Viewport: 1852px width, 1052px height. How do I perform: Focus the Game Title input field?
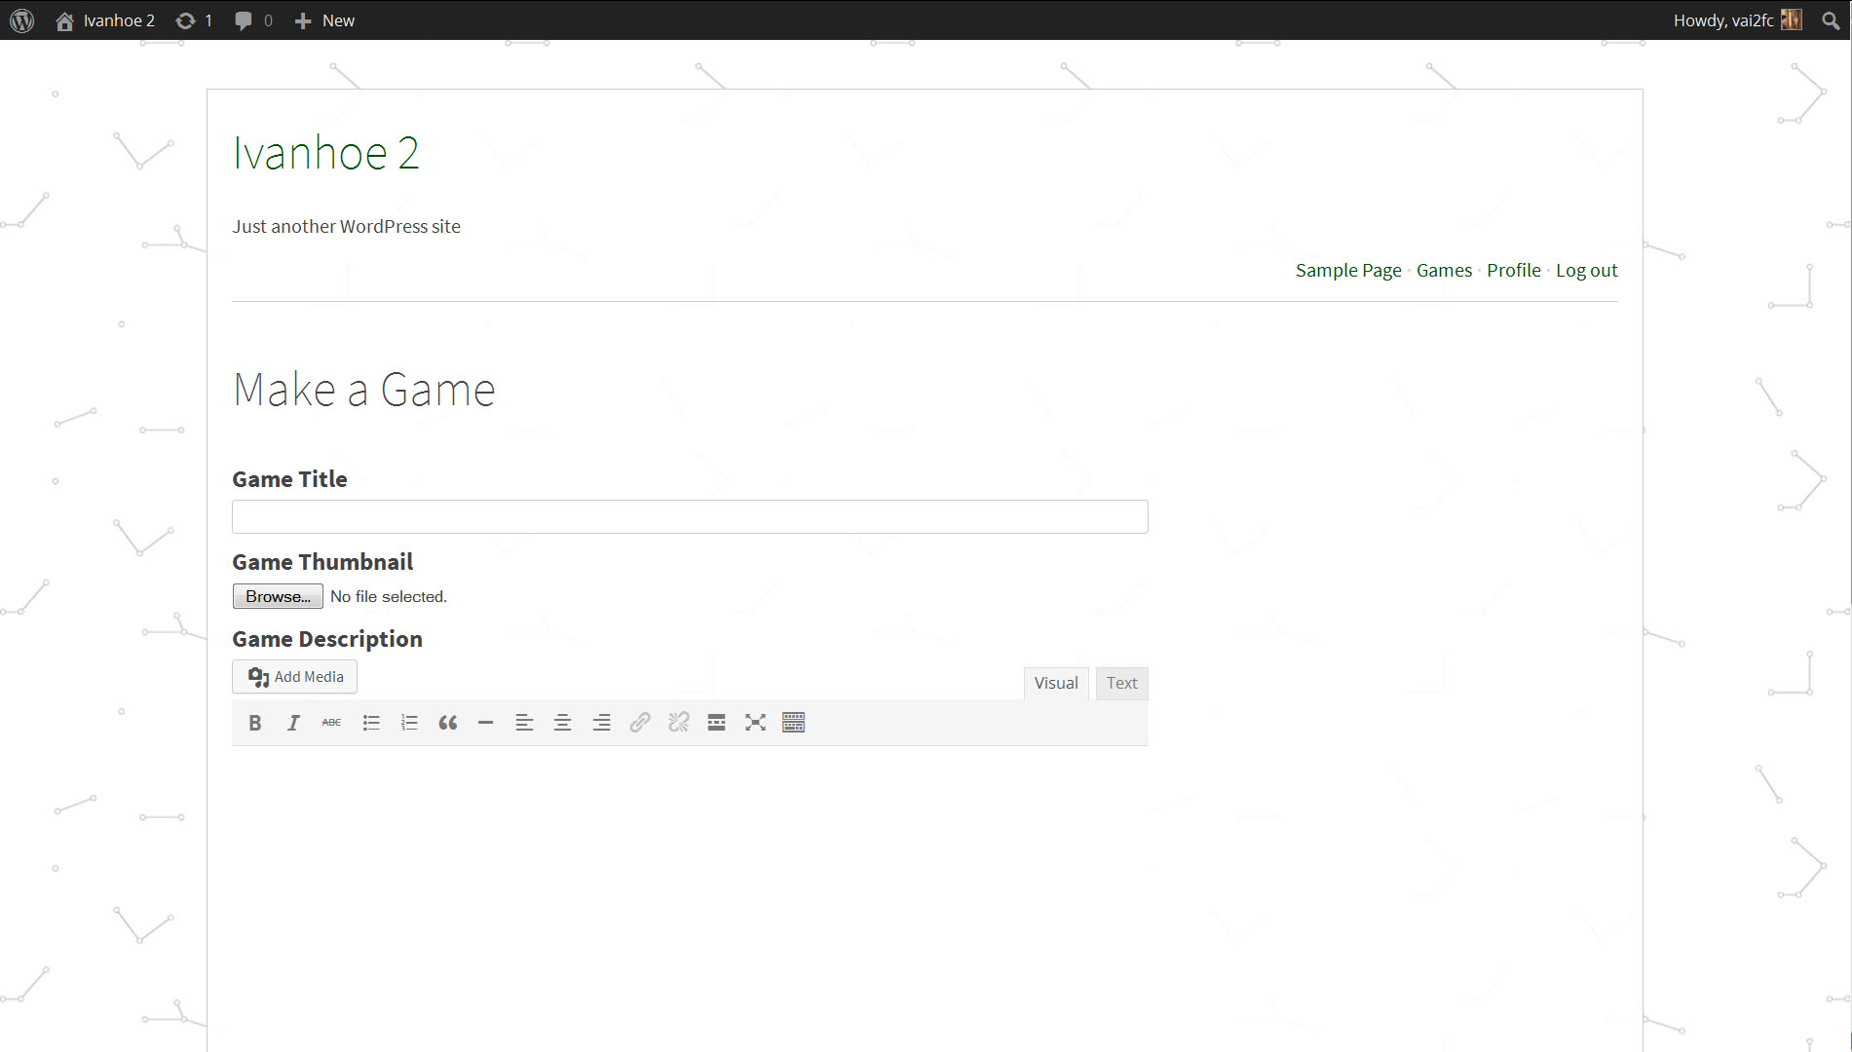pos(690,517)
